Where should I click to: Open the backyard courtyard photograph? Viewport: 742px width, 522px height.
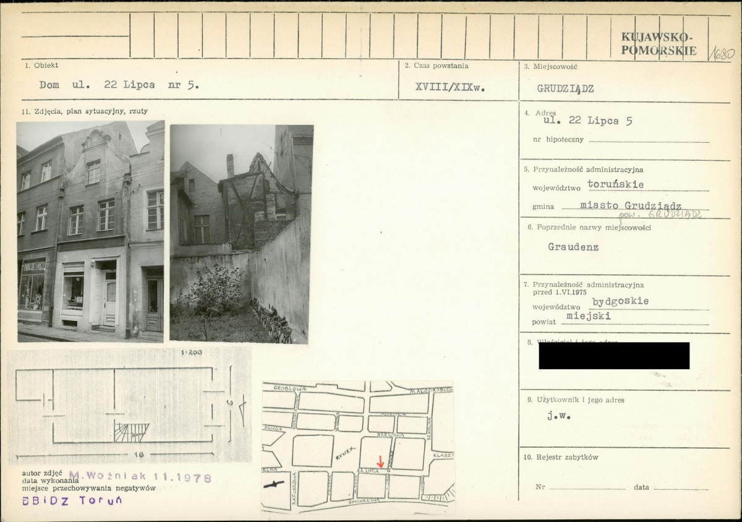(x=241, y=234)
